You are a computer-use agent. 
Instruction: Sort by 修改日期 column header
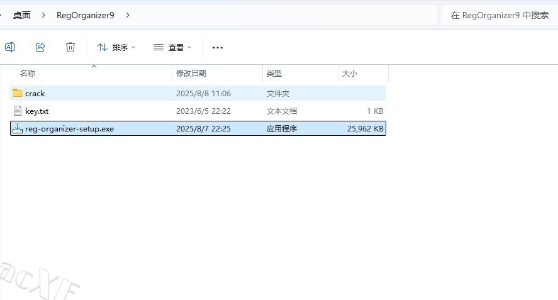pos(191,74)
